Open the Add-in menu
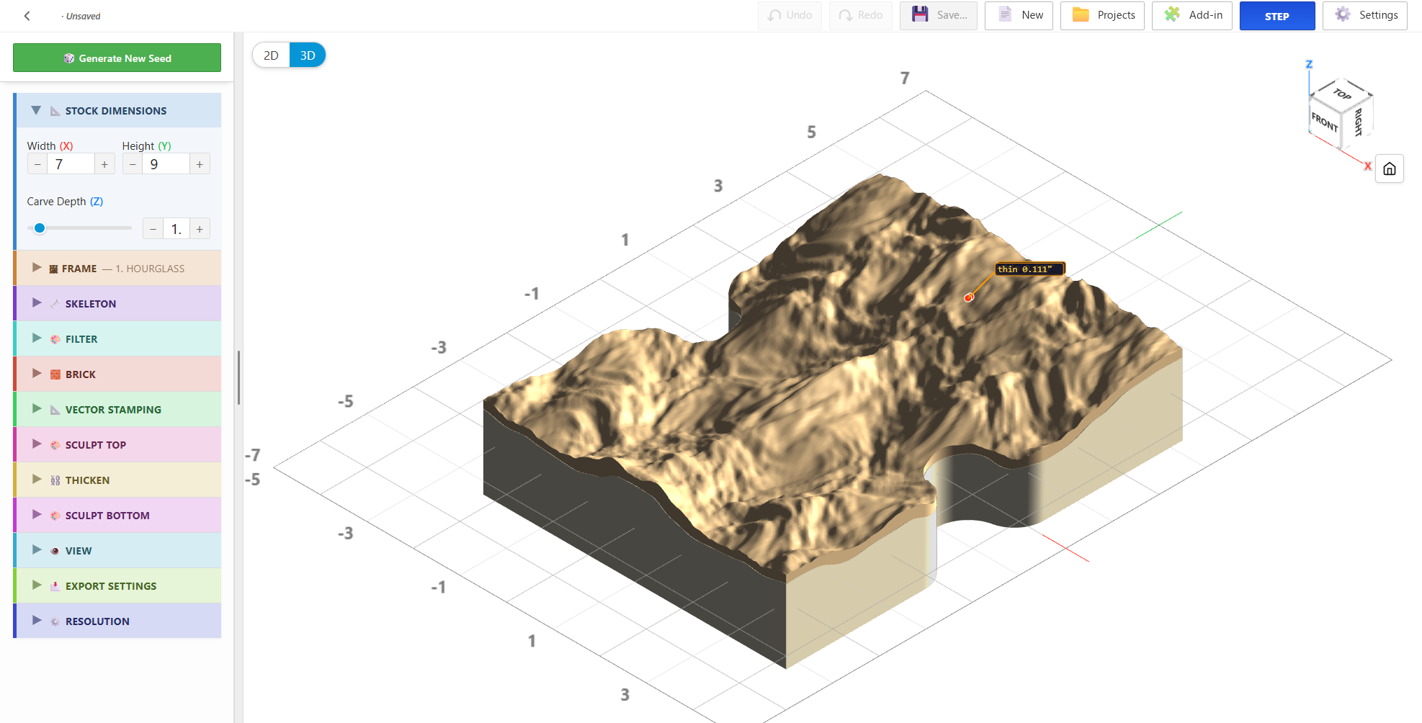This screenshot has width=1422, height=723. point(1192,15)
